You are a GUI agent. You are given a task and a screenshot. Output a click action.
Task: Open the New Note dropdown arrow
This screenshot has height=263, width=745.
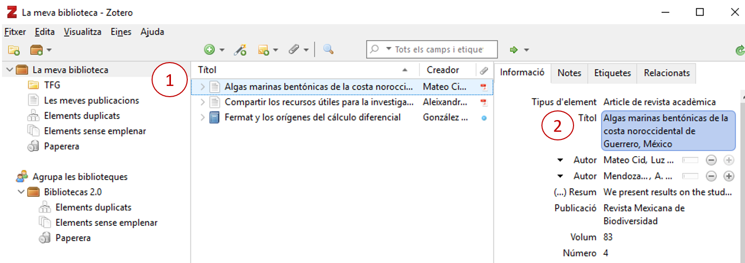276,50
